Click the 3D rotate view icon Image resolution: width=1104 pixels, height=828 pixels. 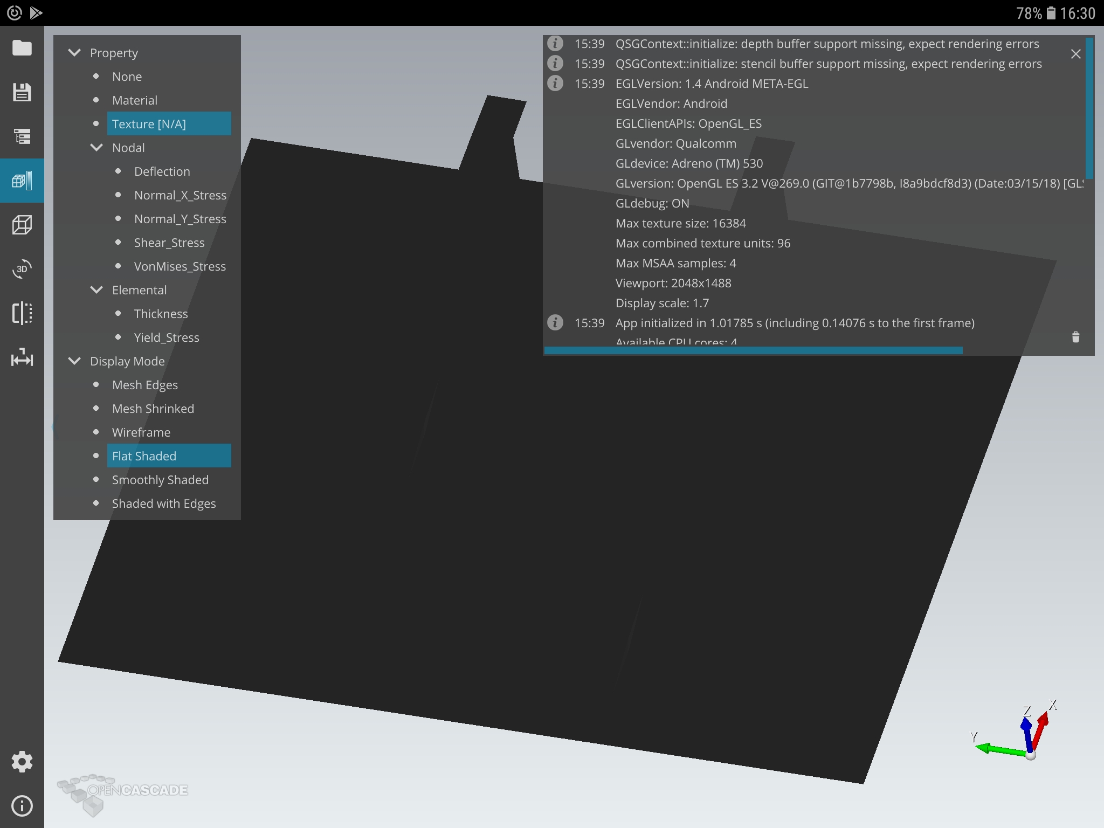tap(22, 269)
